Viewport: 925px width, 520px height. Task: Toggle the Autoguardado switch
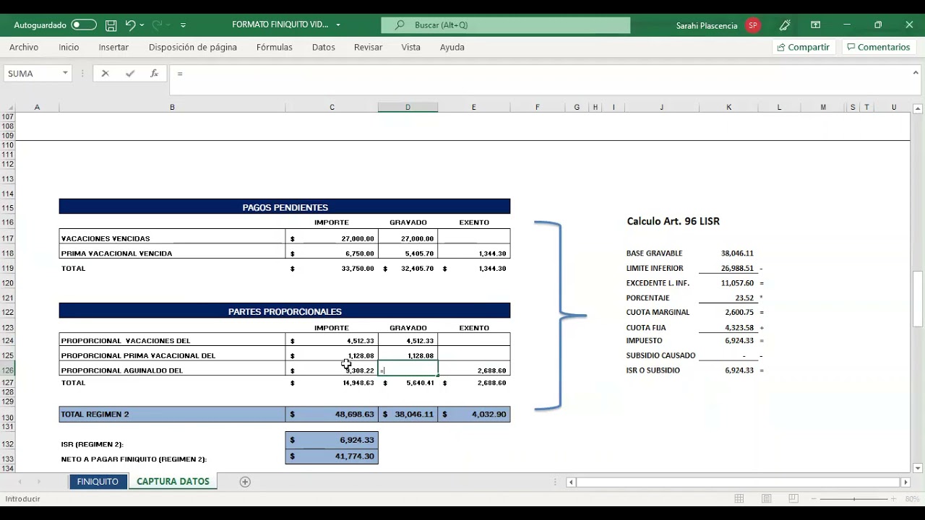[x=84, y=25]
